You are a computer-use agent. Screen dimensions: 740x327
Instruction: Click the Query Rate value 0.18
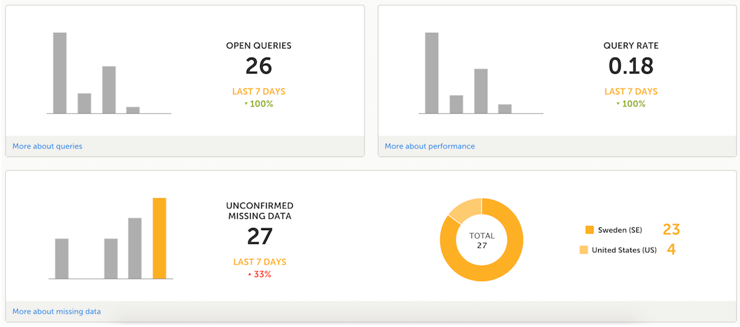pos(630,66)
